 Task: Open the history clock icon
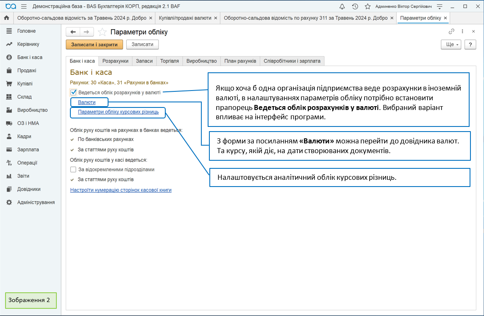pos(355,6)
